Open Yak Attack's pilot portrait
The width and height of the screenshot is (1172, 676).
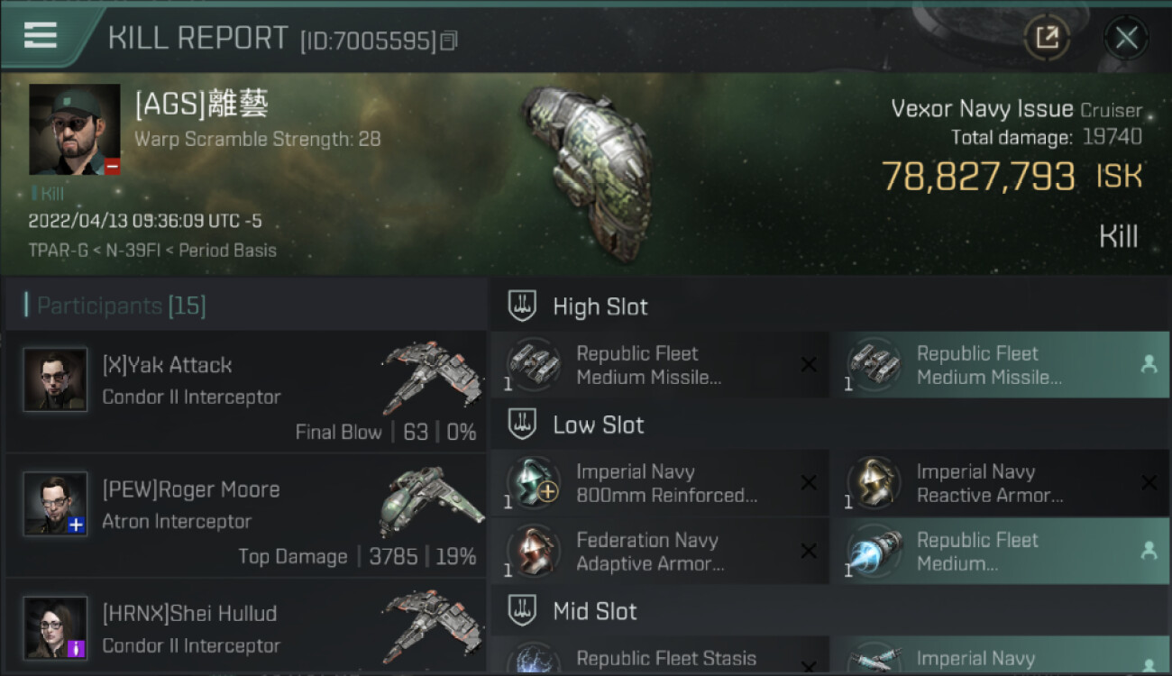point(56,379)
